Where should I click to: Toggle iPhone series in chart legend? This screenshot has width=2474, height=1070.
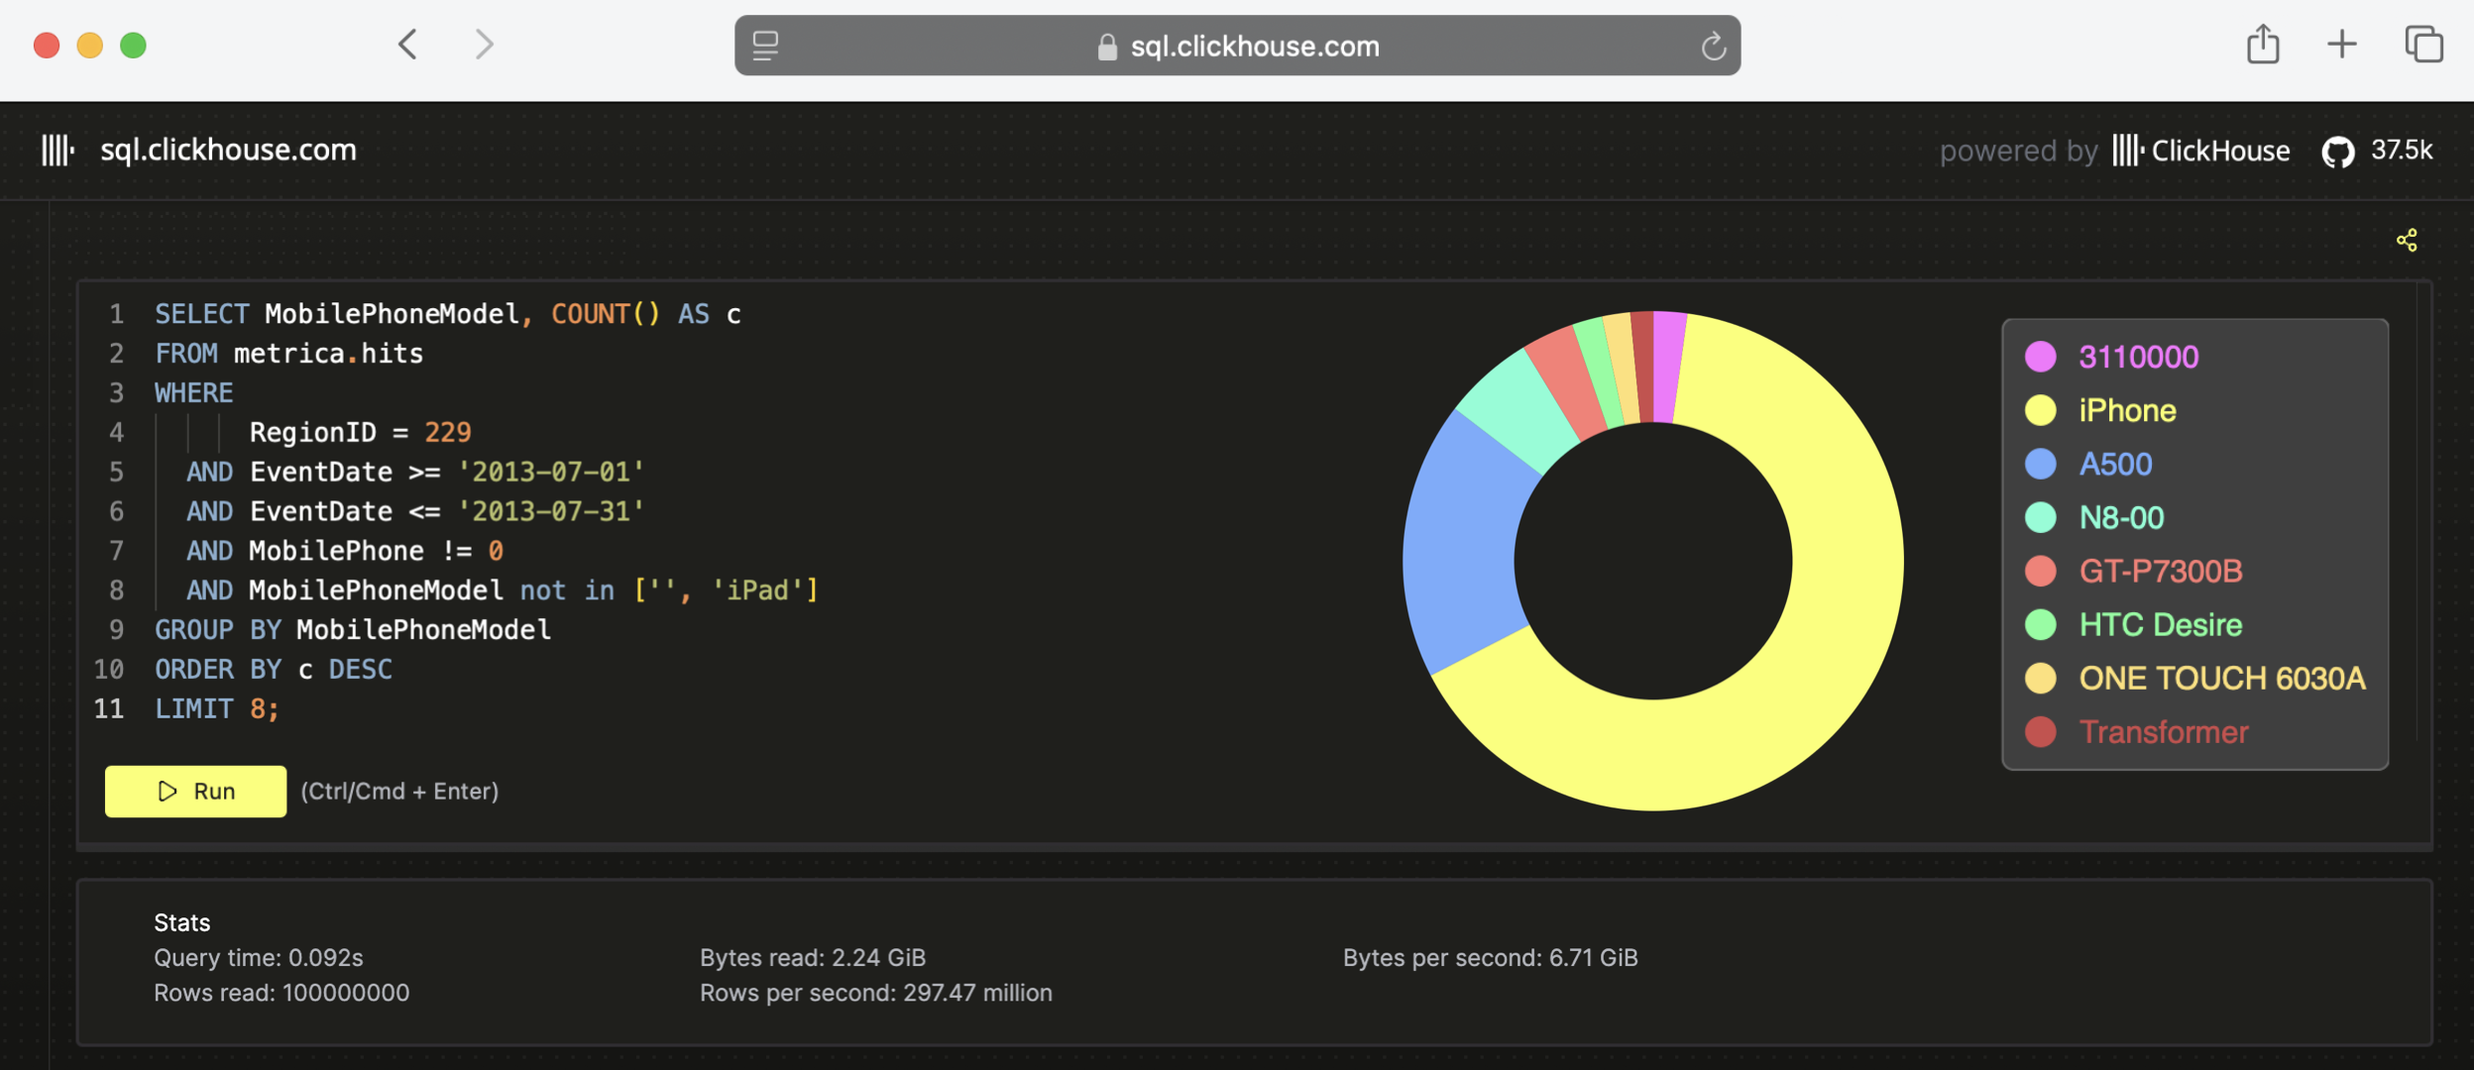(x=2126, y=410)
